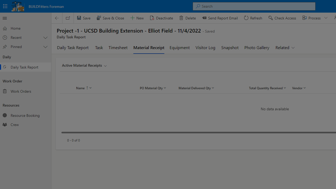Save the daily task report
The height and width of the screenshot is (189, 336).
pyautogui.click(x=84, y=18)
